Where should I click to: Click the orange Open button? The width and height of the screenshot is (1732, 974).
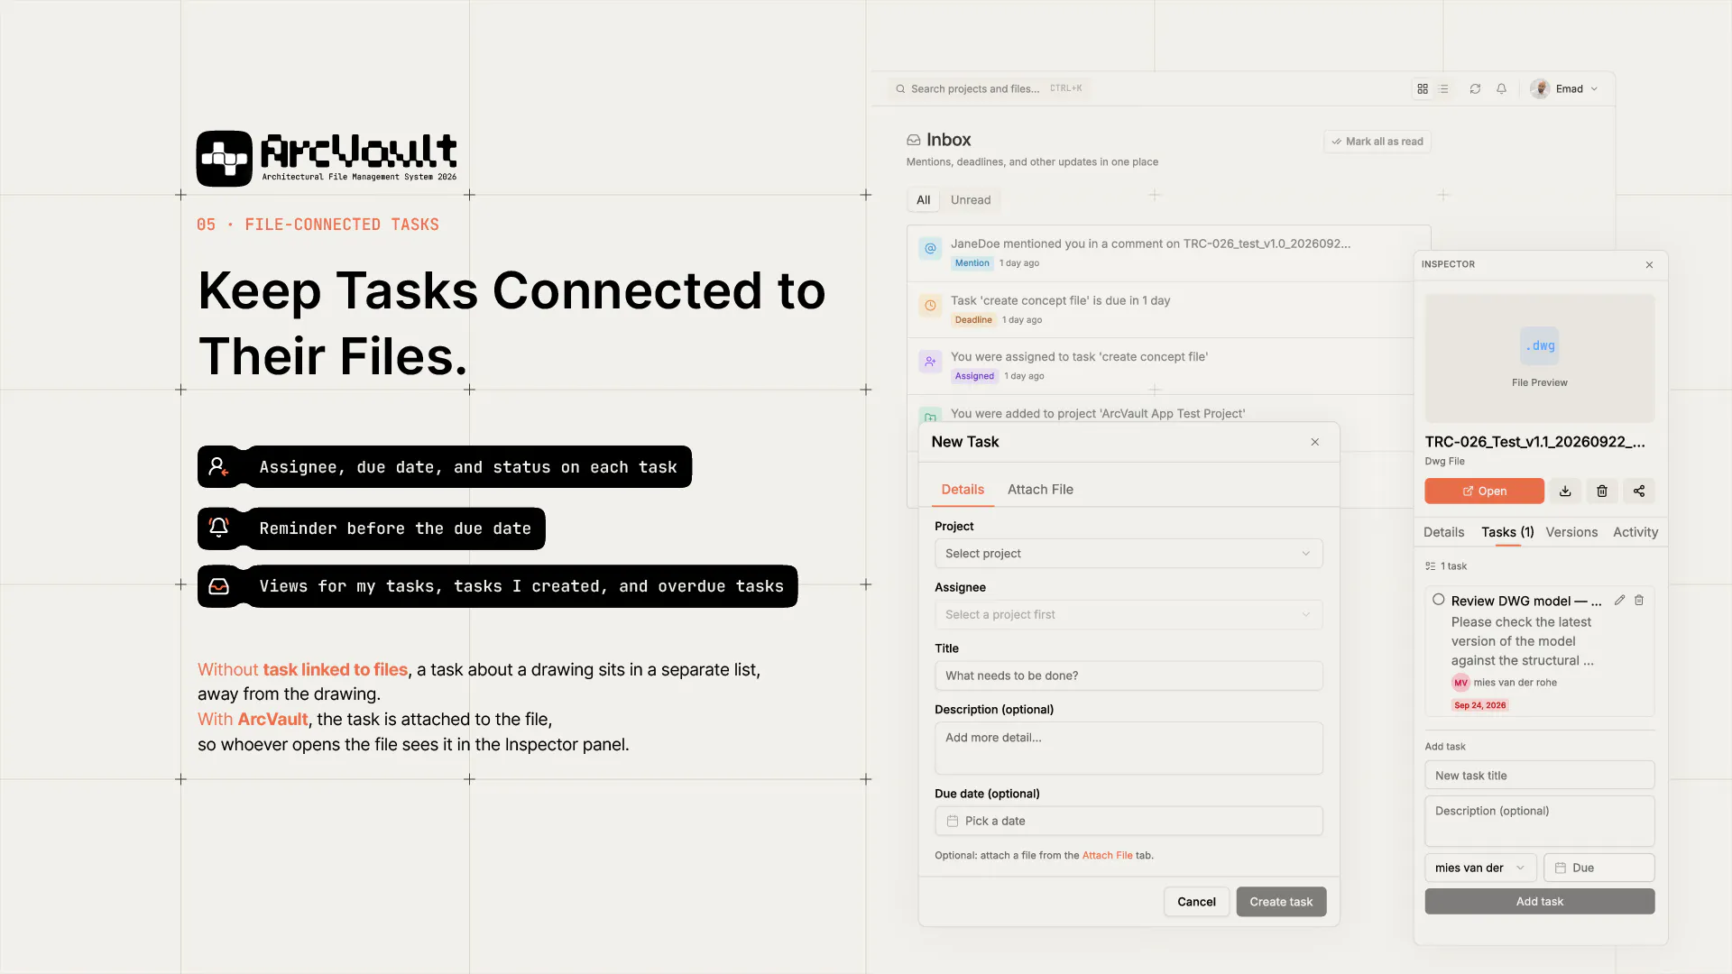pyautogui.click(x=1484, y=491)
